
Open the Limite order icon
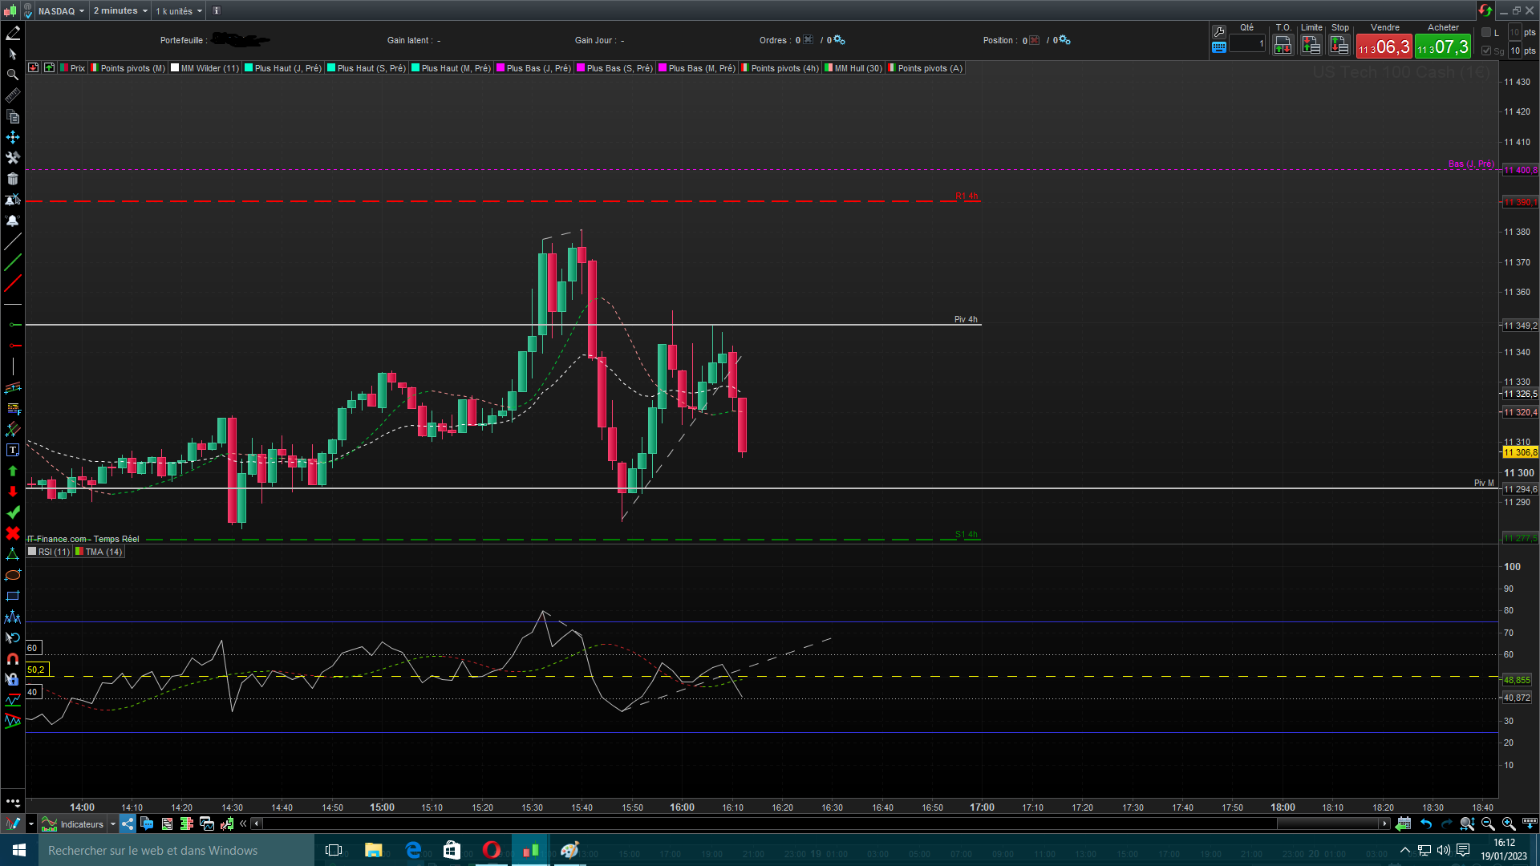point(1311,46)
